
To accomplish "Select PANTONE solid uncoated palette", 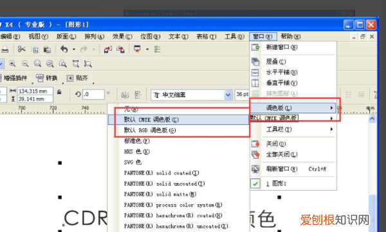I will click(x=178, y=184).
